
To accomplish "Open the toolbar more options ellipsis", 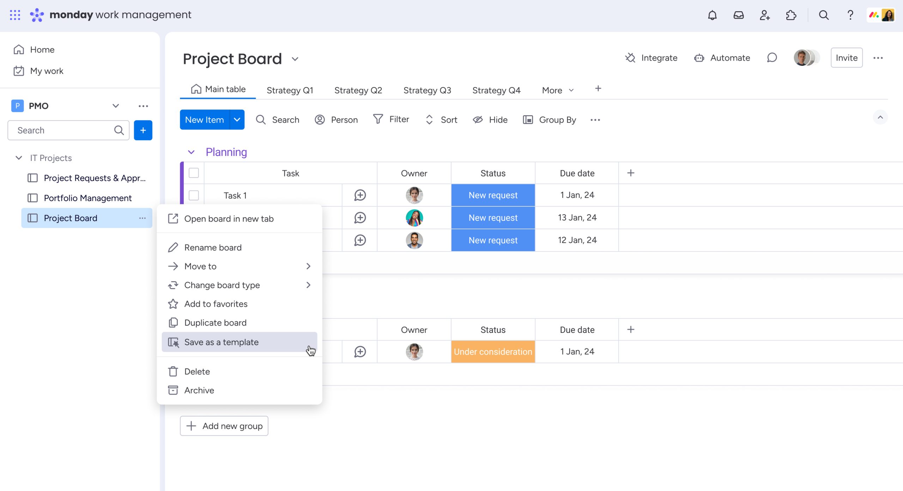I will click(595, 120).
